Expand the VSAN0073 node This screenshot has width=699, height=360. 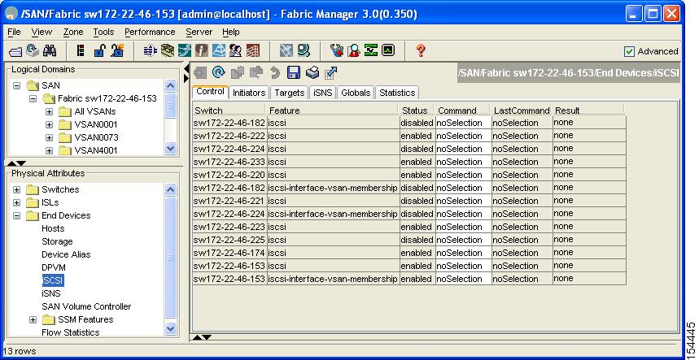click(49, 137)
